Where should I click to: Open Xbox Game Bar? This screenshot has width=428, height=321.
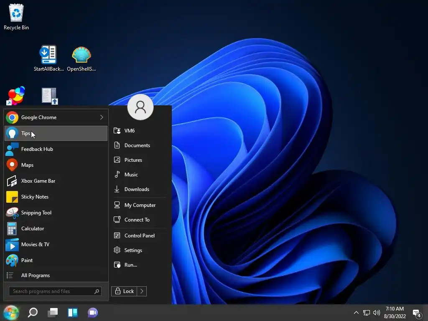[56, 181]
